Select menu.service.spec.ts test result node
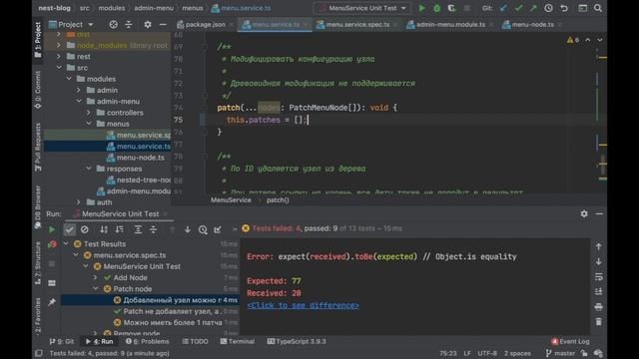The image size is (639, 359). [x=130, y=255]
